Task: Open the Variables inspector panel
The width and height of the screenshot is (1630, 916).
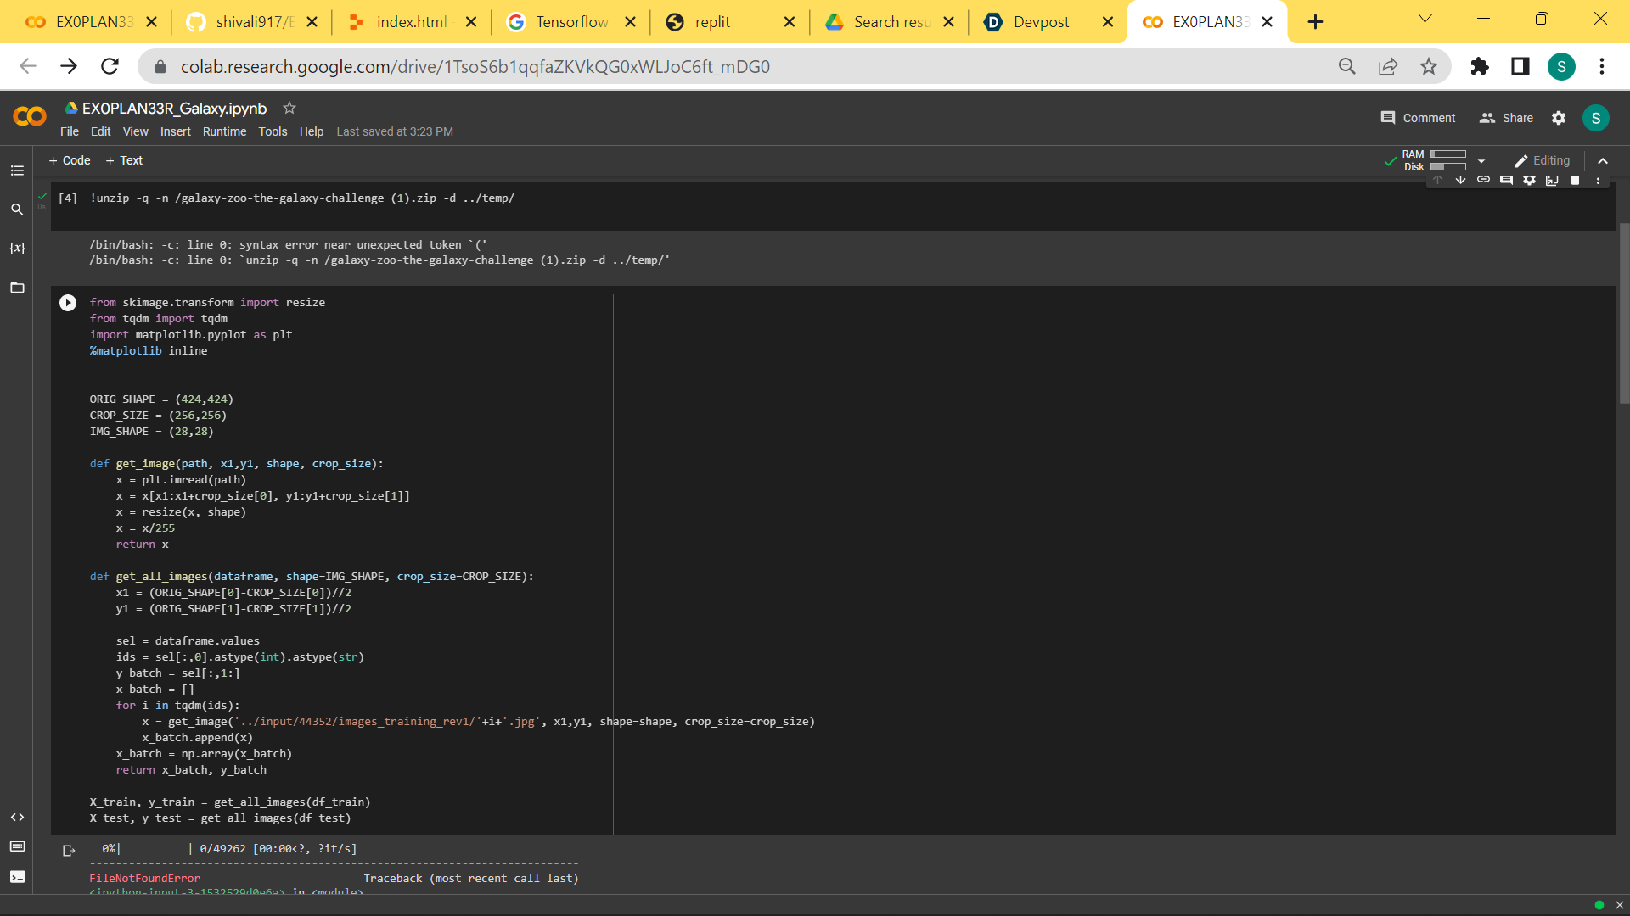Action: (17, 249)
